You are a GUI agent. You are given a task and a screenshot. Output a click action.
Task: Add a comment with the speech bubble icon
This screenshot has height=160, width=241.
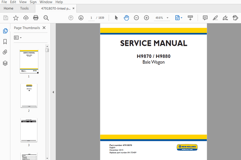[205, 18]
